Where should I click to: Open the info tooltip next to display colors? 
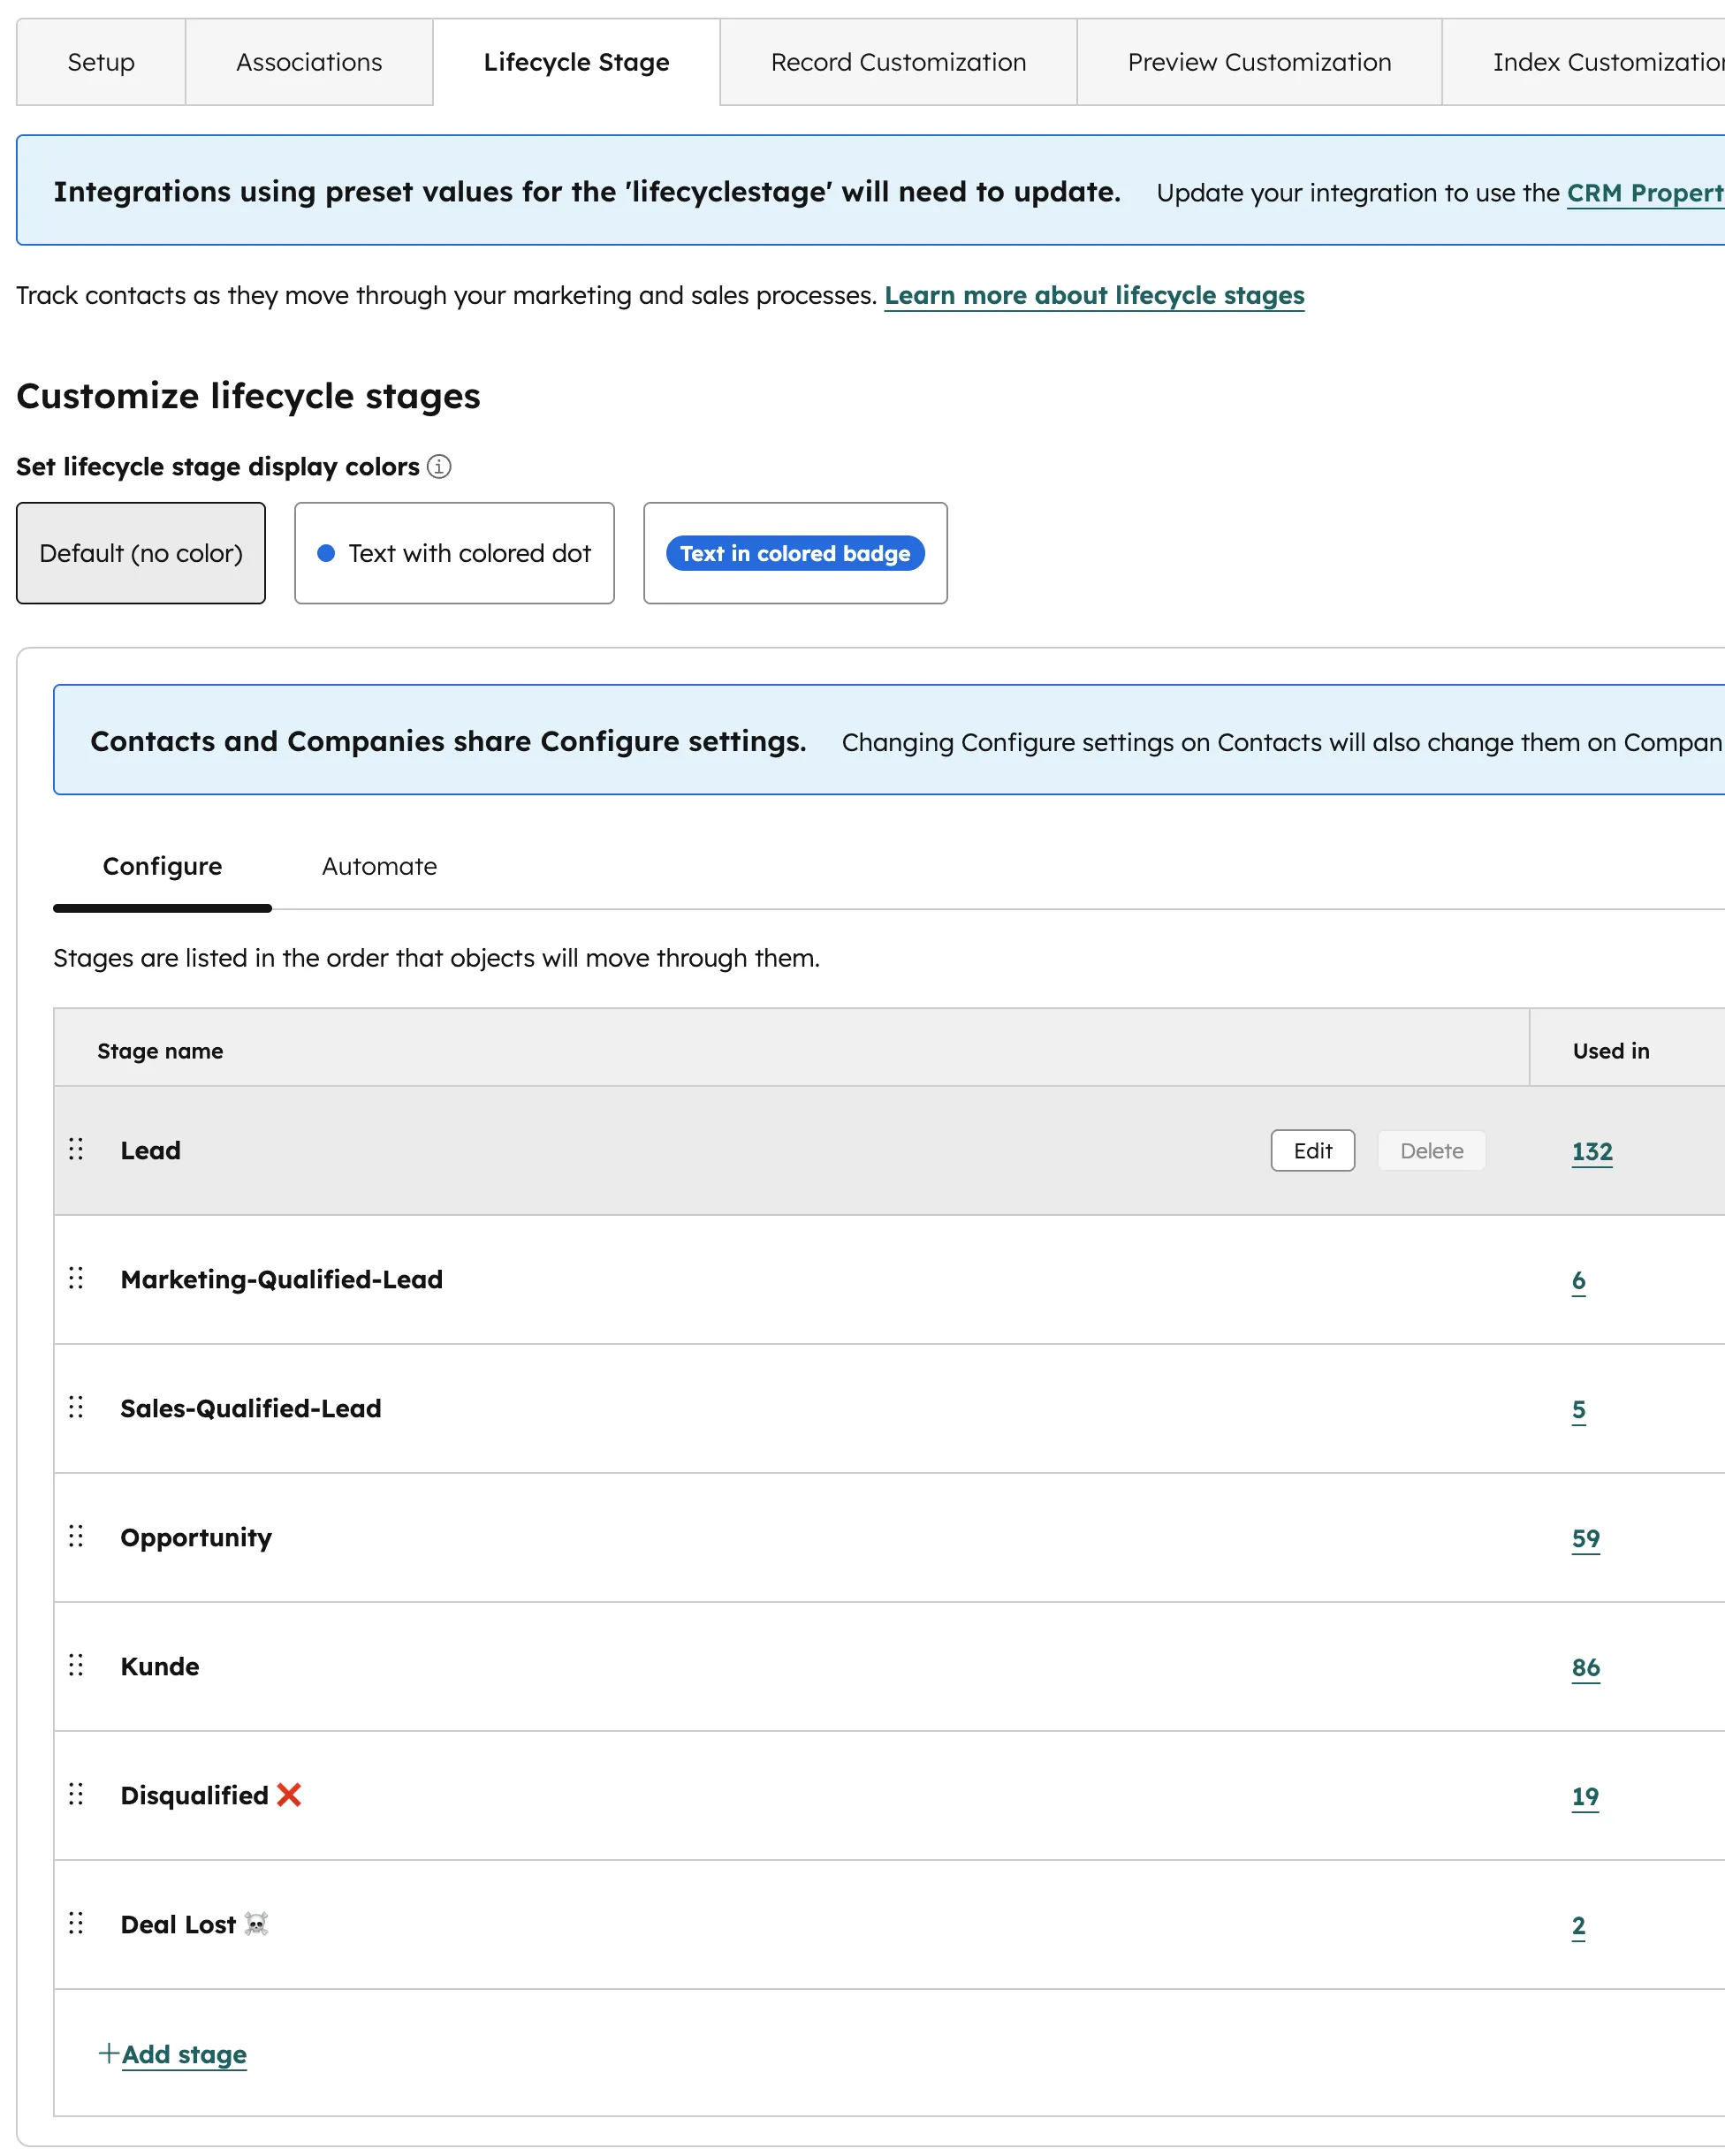click(439, 466)
